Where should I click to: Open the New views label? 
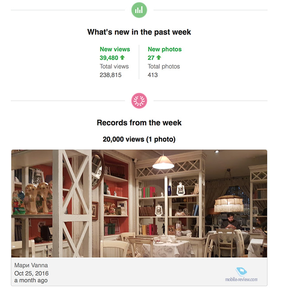coord(115,49)
